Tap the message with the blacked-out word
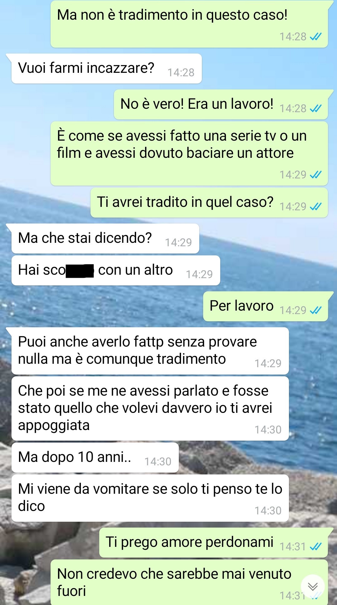 tap(116, 270)
